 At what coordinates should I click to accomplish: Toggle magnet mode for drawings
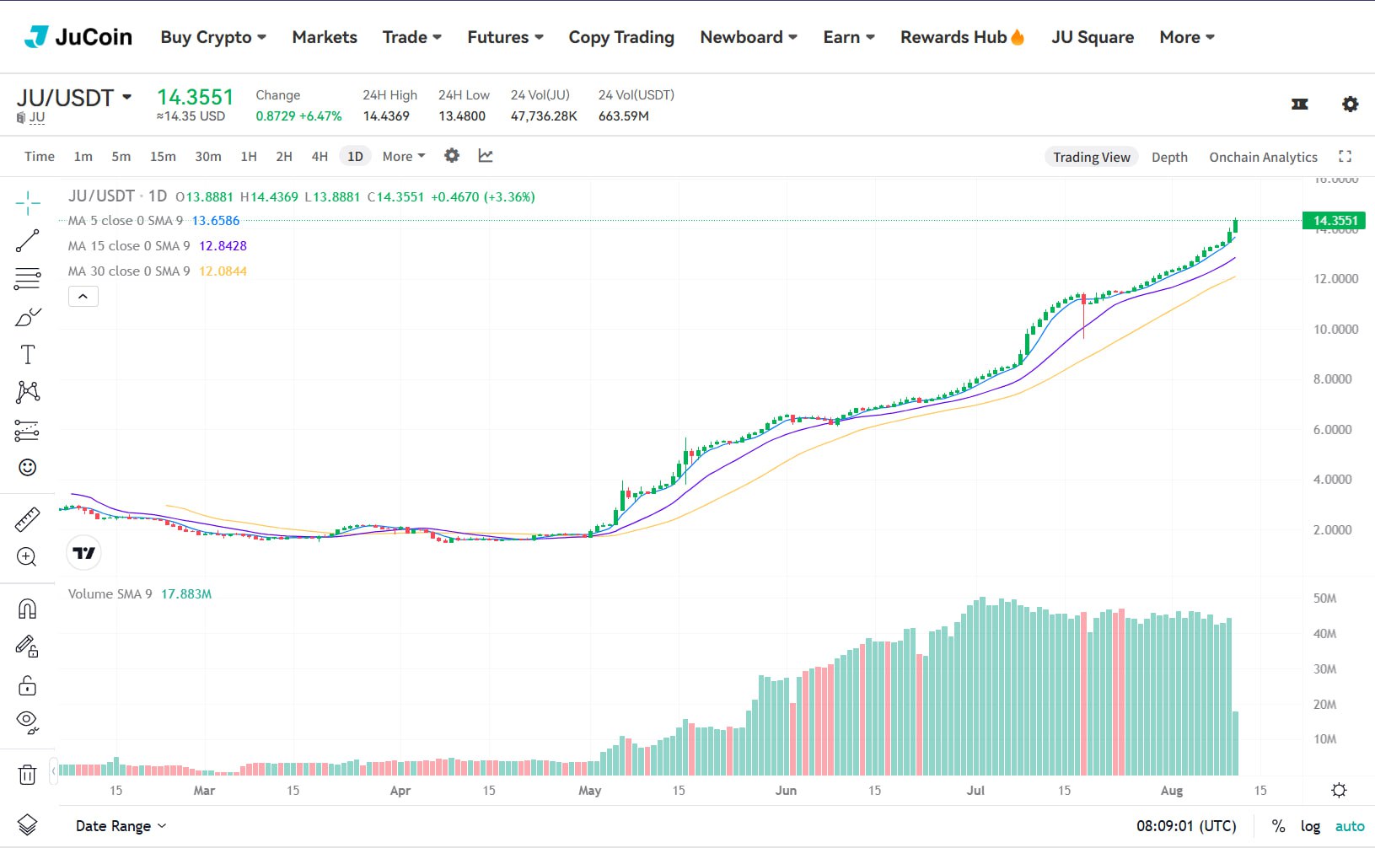click(x=28, y=609)
